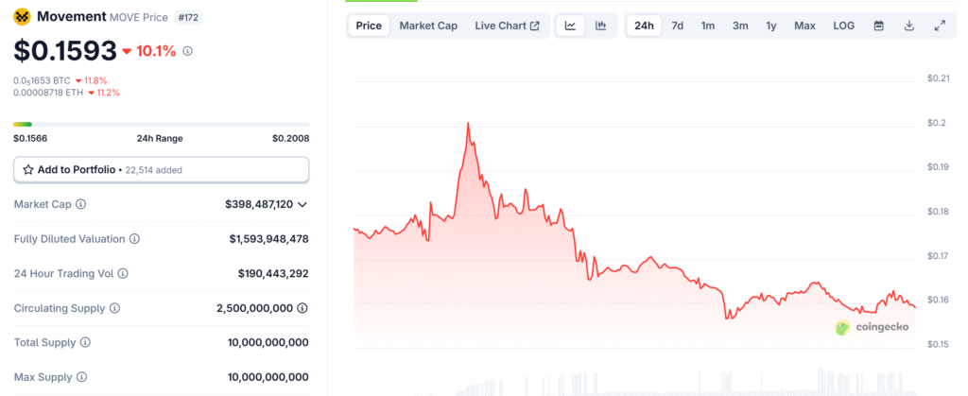Switch to line chart view icon
The image size is (968, 396).
pyautogui.click(x=570, y=26)
